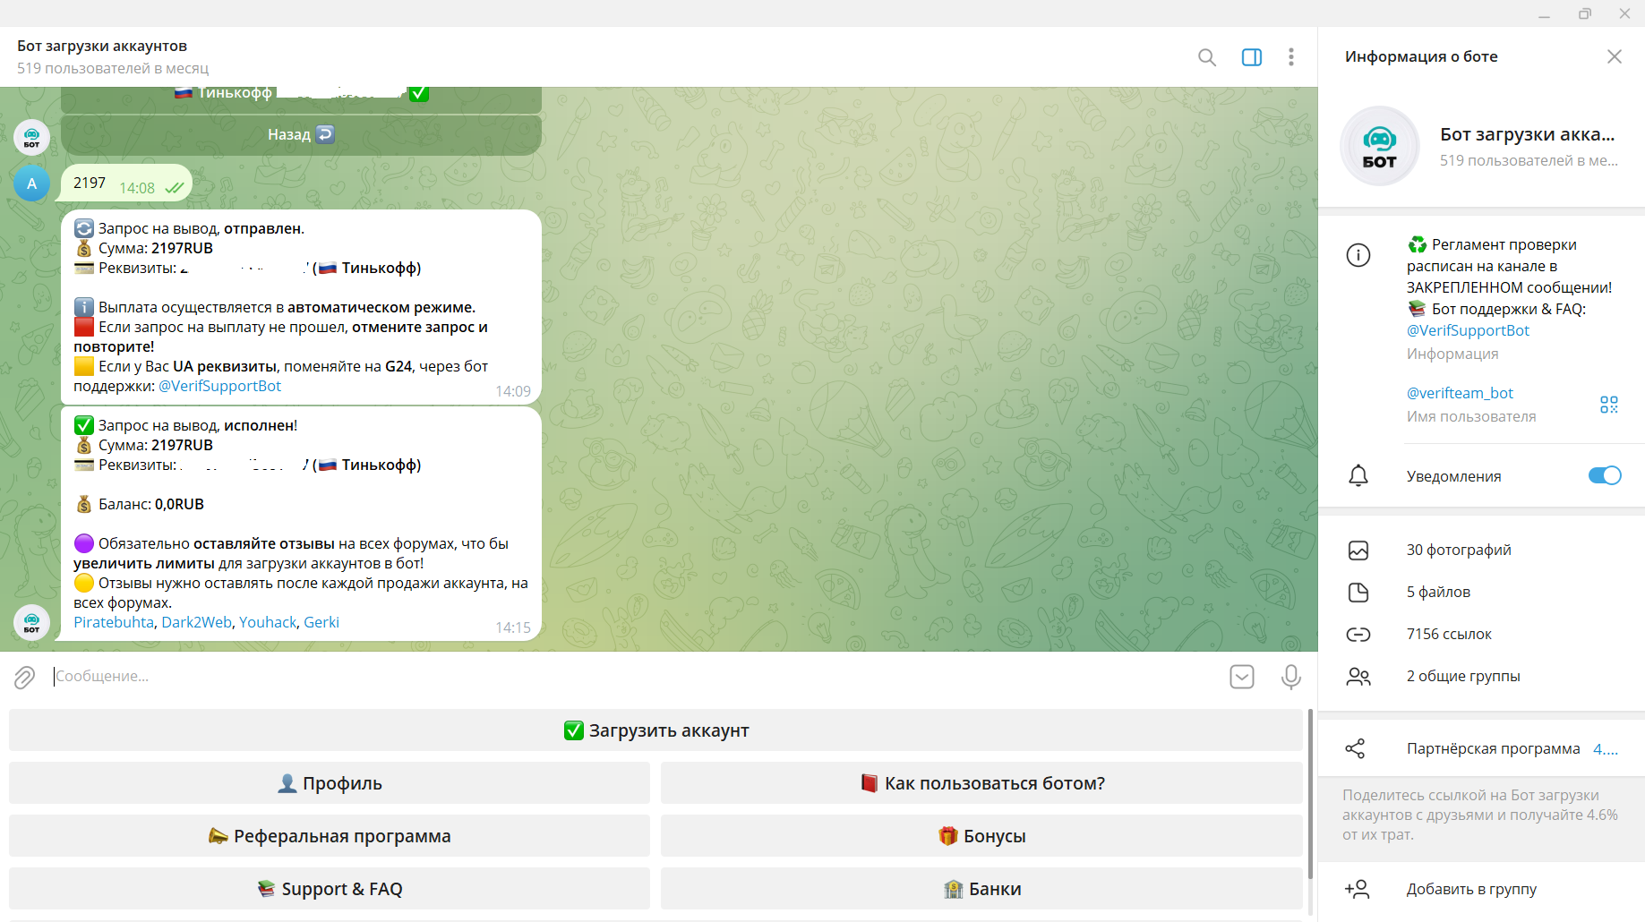Collapse the bot keyboard panel icon
Viewport: 1645px width, 922px height.
click(x=1241, y=677)
